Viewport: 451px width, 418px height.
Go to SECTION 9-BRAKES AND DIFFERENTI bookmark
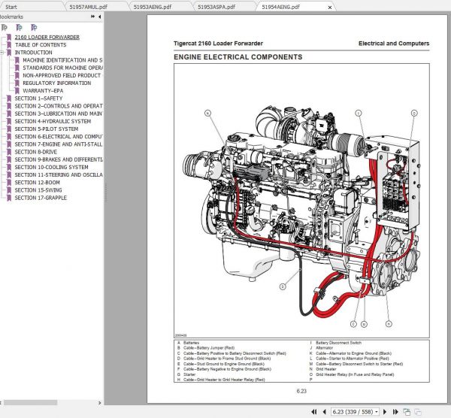tap(59, 159)
